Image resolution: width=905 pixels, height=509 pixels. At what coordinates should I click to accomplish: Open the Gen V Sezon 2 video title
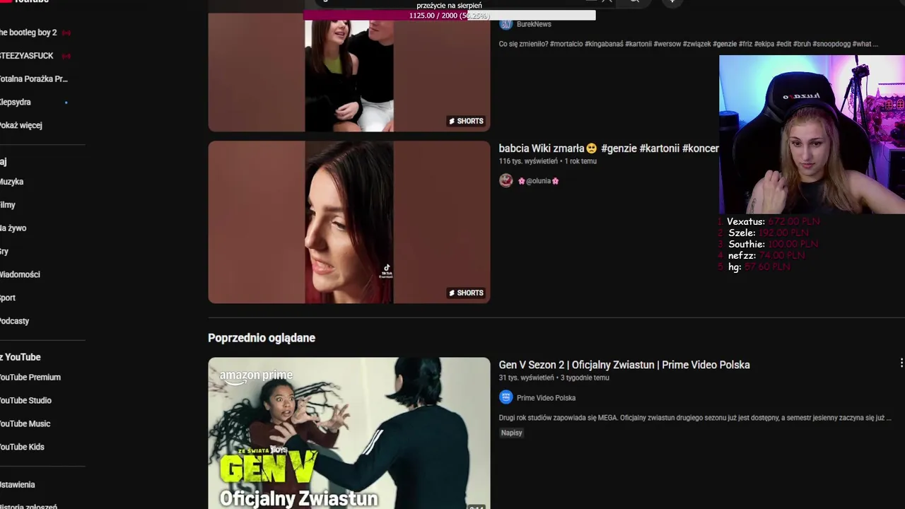pyautogui.click(x=624, y=365)
